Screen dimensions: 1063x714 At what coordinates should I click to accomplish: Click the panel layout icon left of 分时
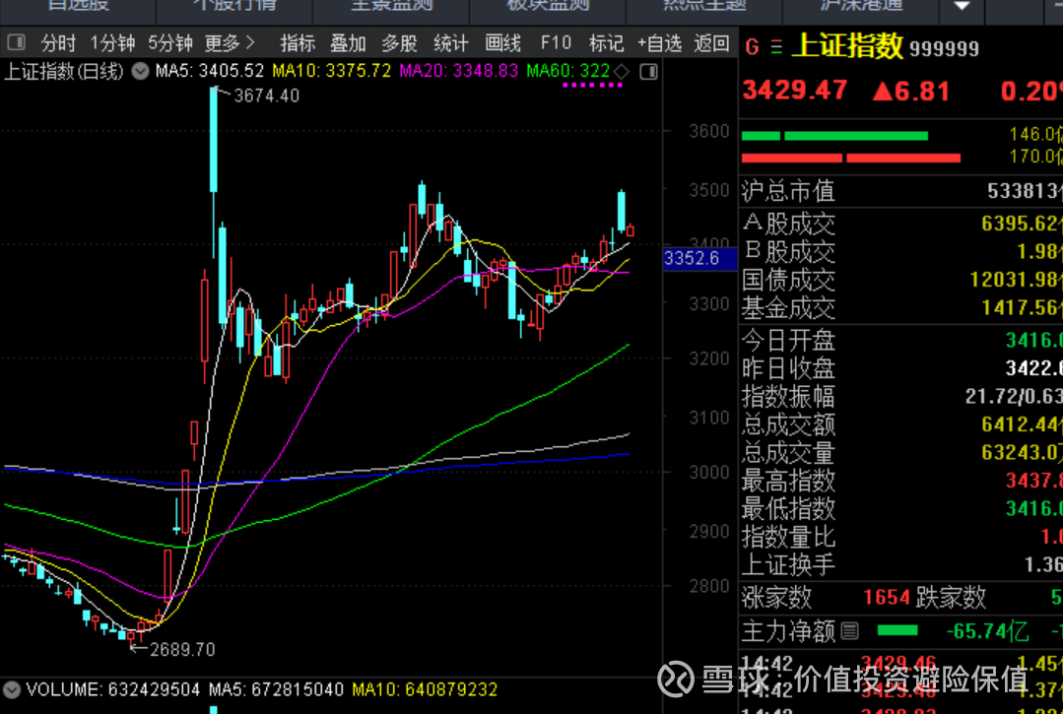(16, 43)
